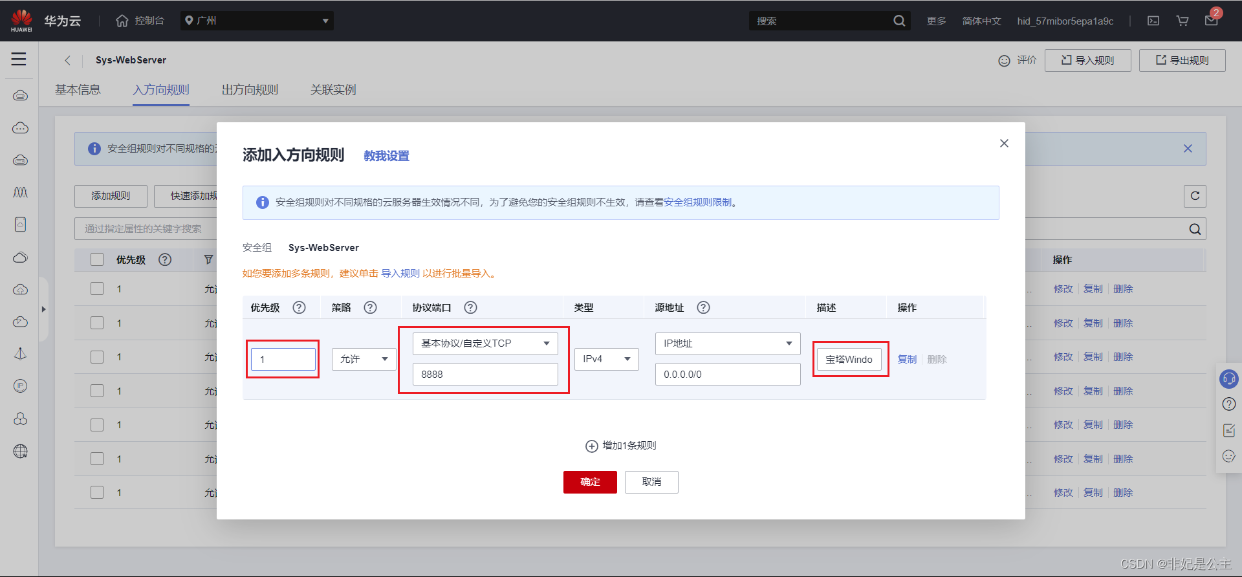The height and width of the screenshot is (577, 1242).
Task: Switch to the 出方向规则 tab
Action: (x=250, y=90)
